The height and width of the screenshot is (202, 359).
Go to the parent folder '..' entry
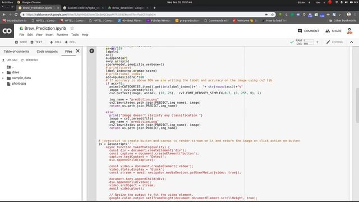pyautogui.click(x=10, y=67)
